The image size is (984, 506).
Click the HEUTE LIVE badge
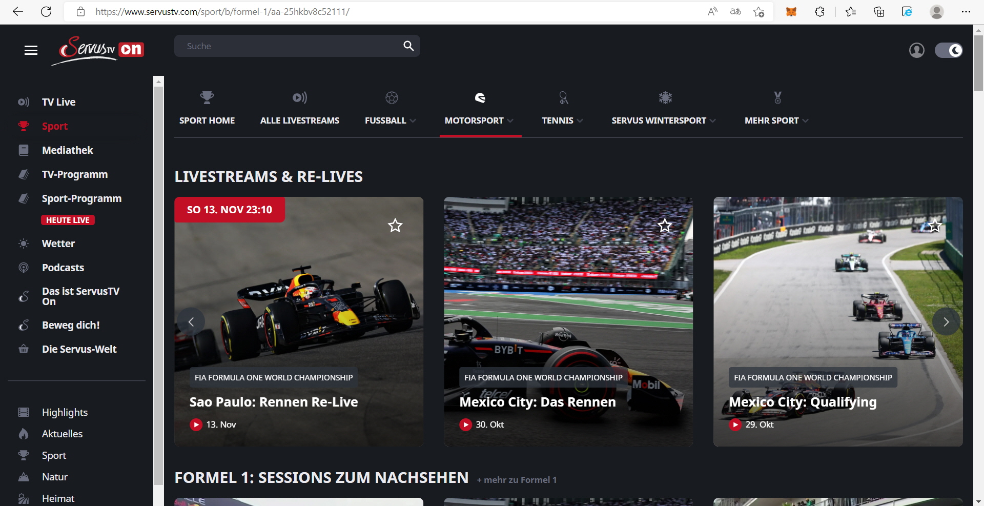68,220
